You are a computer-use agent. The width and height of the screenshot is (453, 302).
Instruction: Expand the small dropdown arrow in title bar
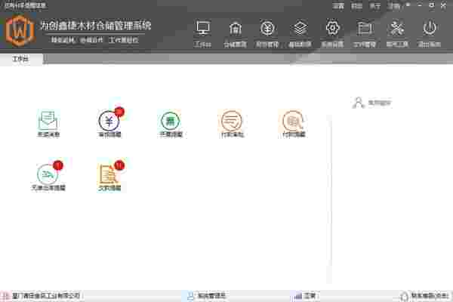[408, 5]
